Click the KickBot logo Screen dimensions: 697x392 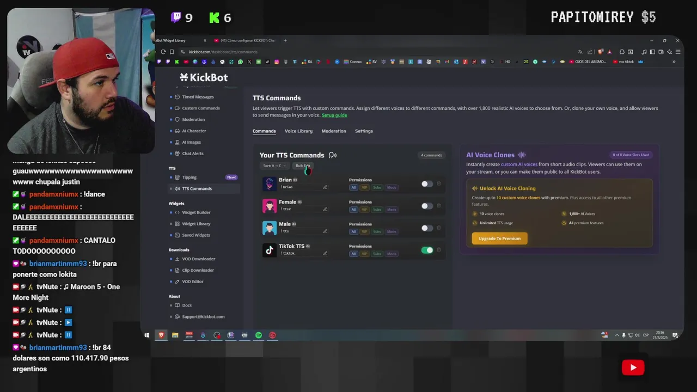(204, 77)
